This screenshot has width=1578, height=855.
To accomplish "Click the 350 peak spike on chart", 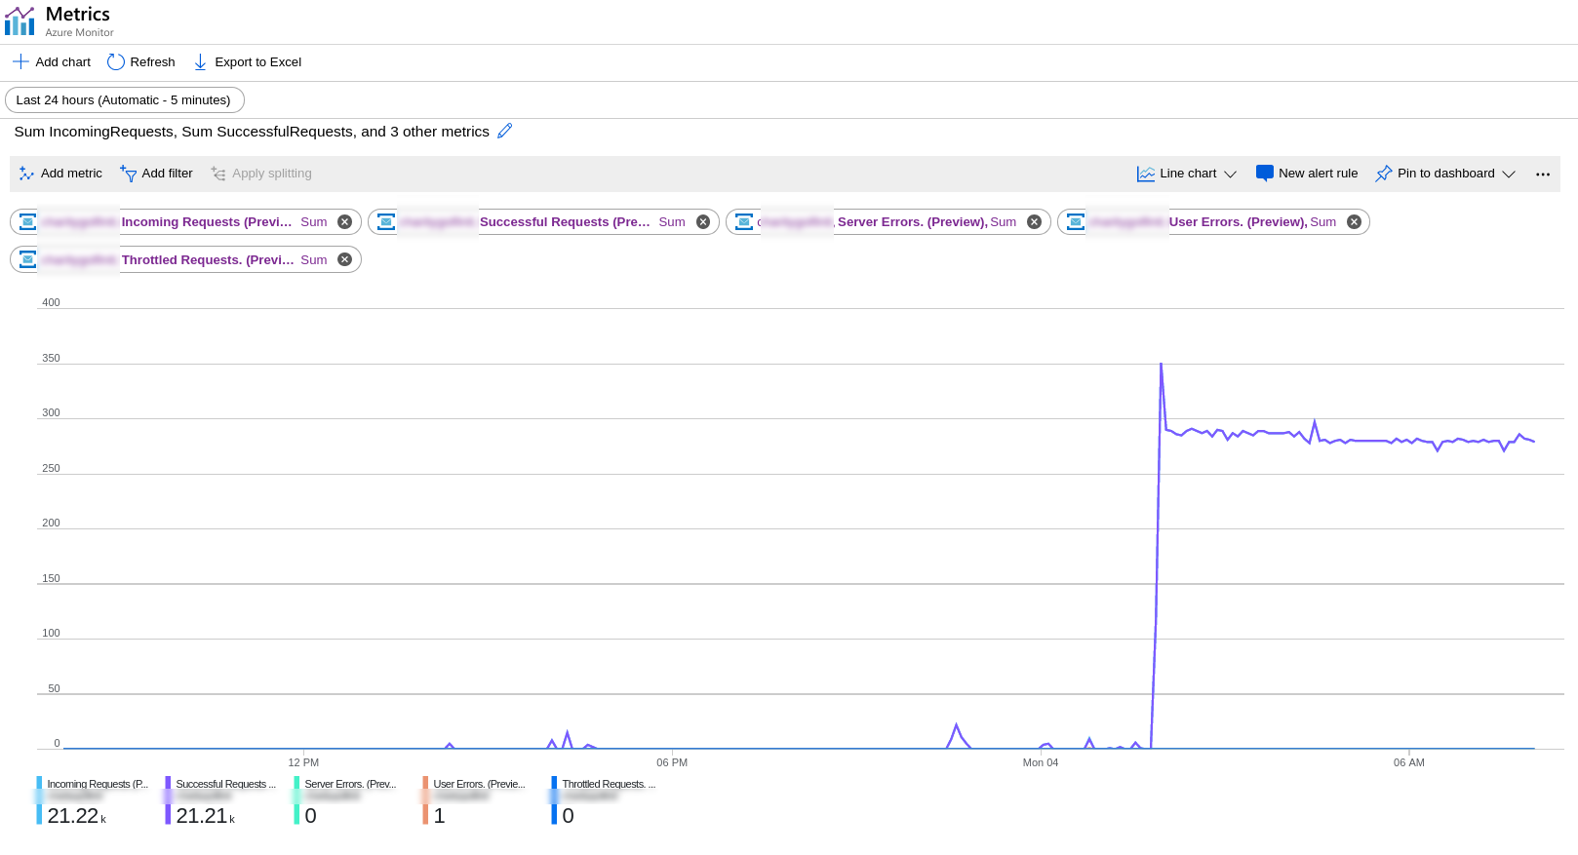I will (x=1161, y=365).
